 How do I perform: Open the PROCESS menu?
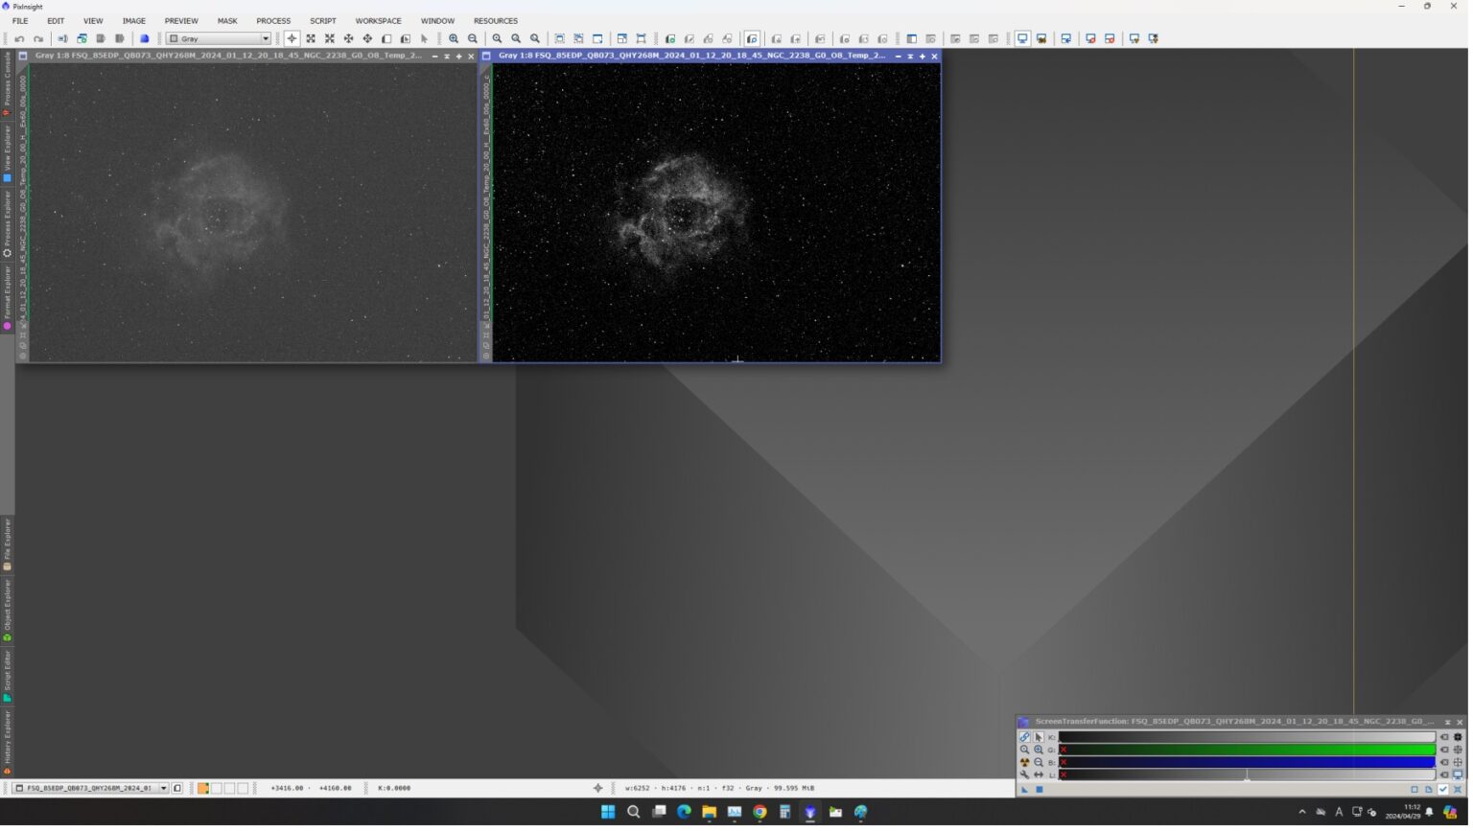[x=273, y=20]
